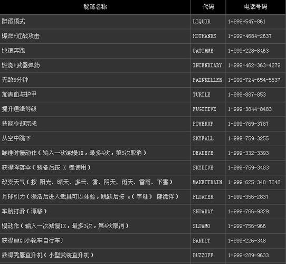The width and height of the screenshot is (286, 264).
Task: Click the 快速奔跑 cheat name
Action: click(x=13, y=51)
